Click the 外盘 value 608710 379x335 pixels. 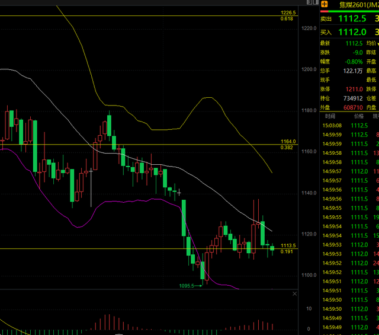(352, 107)
